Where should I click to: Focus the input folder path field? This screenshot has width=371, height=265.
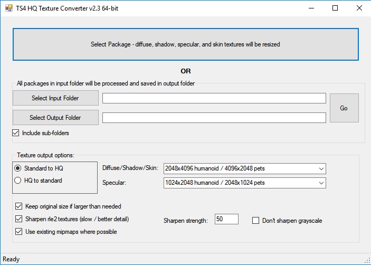(x=214, y=98)
